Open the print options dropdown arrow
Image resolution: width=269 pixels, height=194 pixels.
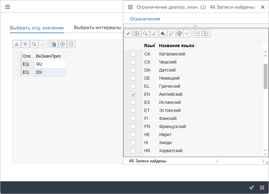coord(187,33)
